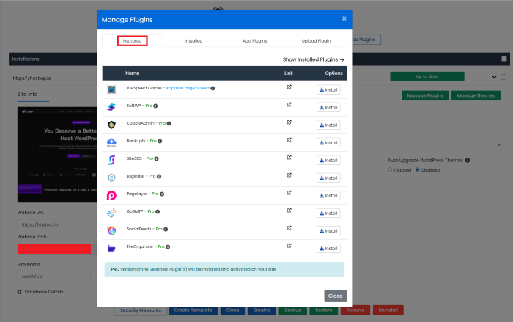Click the info icon next to Loginizer Pro
The height and width of the screenshot is (322, 513).
tap(160, 176)
